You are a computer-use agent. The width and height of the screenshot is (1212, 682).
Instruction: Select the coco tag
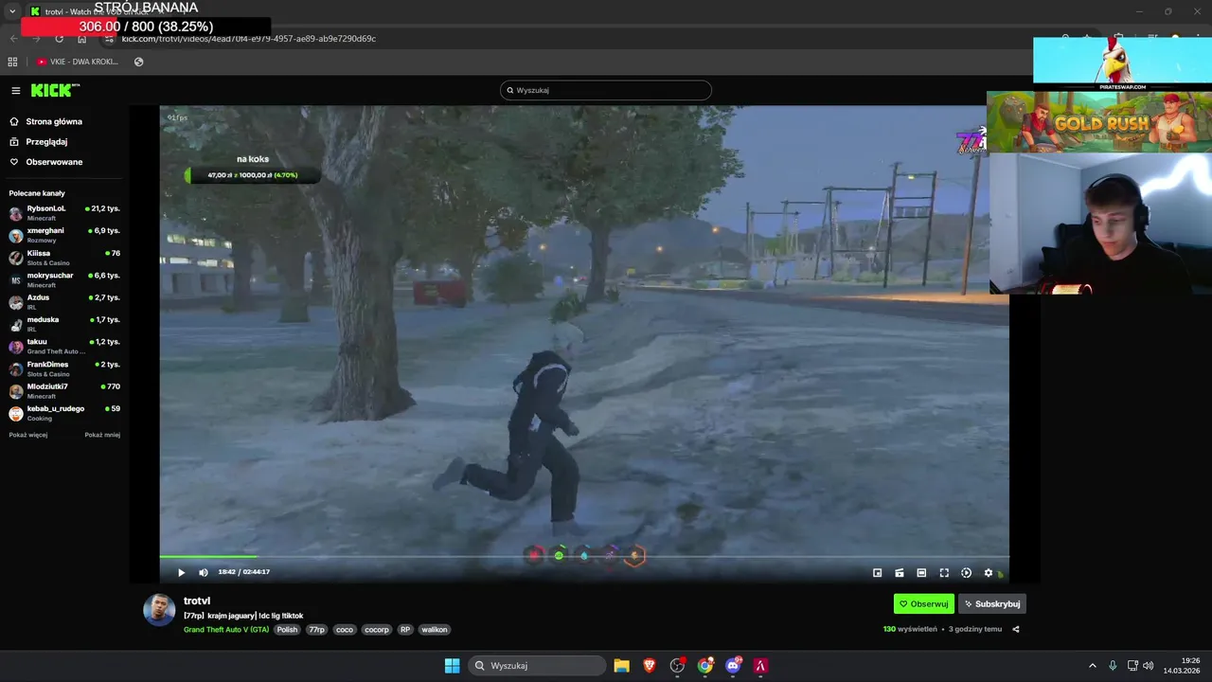click(345, 629)
